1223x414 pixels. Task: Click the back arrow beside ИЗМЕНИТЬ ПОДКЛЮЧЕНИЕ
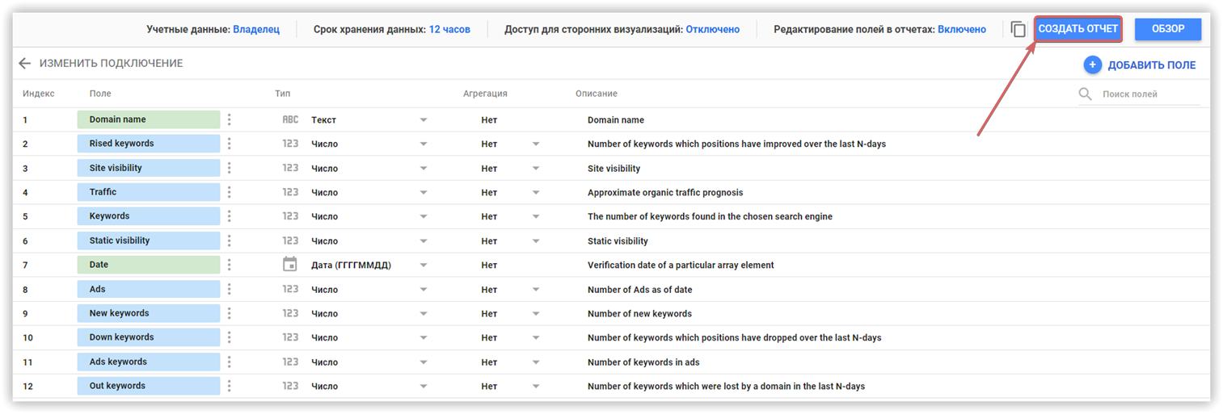click(x=24, y=63)
